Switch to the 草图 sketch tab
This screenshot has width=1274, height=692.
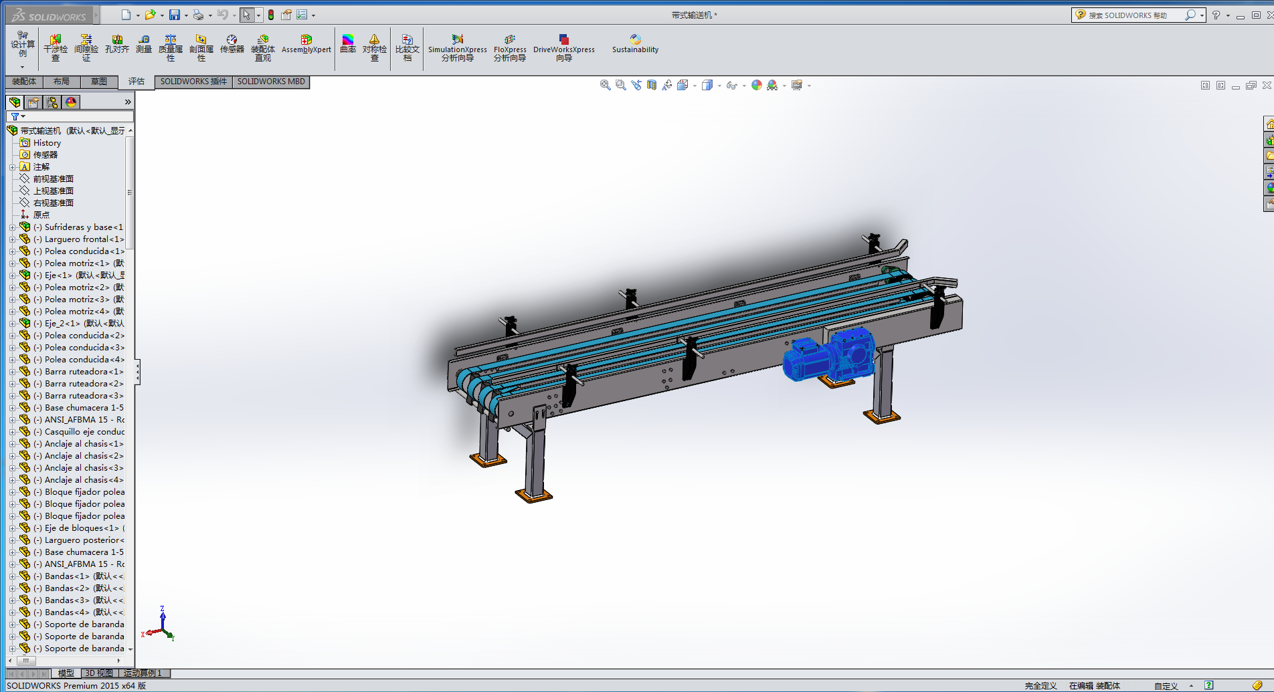pos(99,82)
